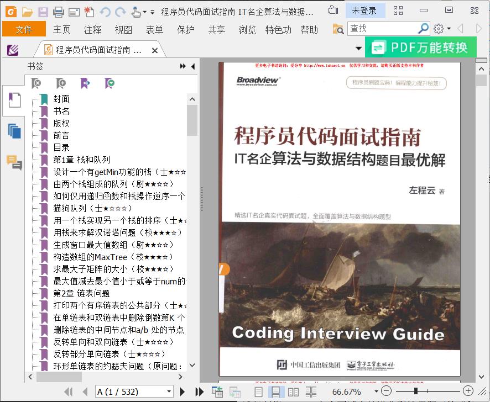490x402 pixels.
Task: Open the Comments side panel icon
Action: point(14,162)
